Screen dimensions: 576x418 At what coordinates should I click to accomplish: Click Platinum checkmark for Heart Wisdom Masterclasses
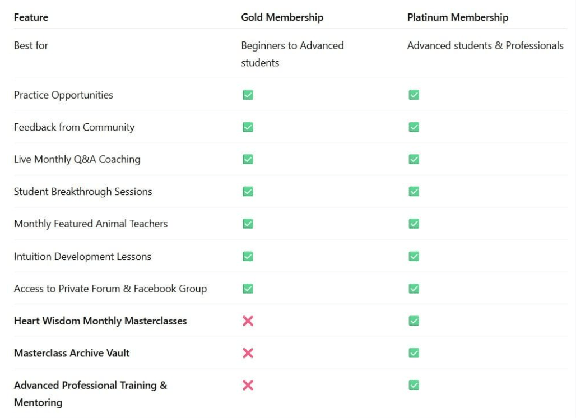414,321
